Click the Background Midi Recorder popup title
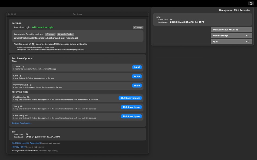Screen dimensions: 257x160 click(235, 10)
